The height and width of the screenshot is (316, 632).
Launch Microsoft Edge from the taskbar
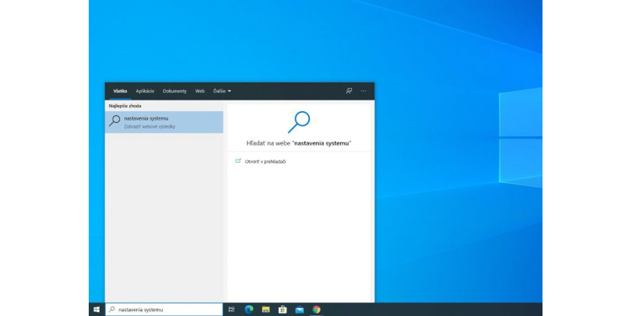coord(249,309)
